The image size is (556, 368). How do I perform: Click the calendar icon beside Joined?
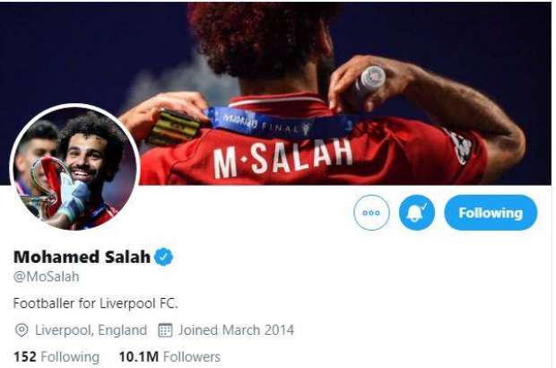165,330
